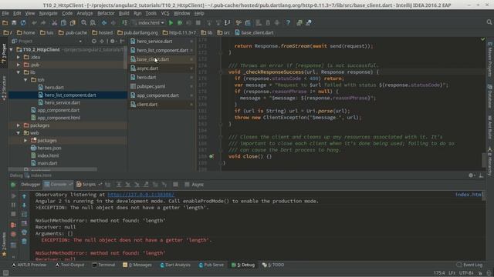Open the Observatory URL link in console

point(140,195)
